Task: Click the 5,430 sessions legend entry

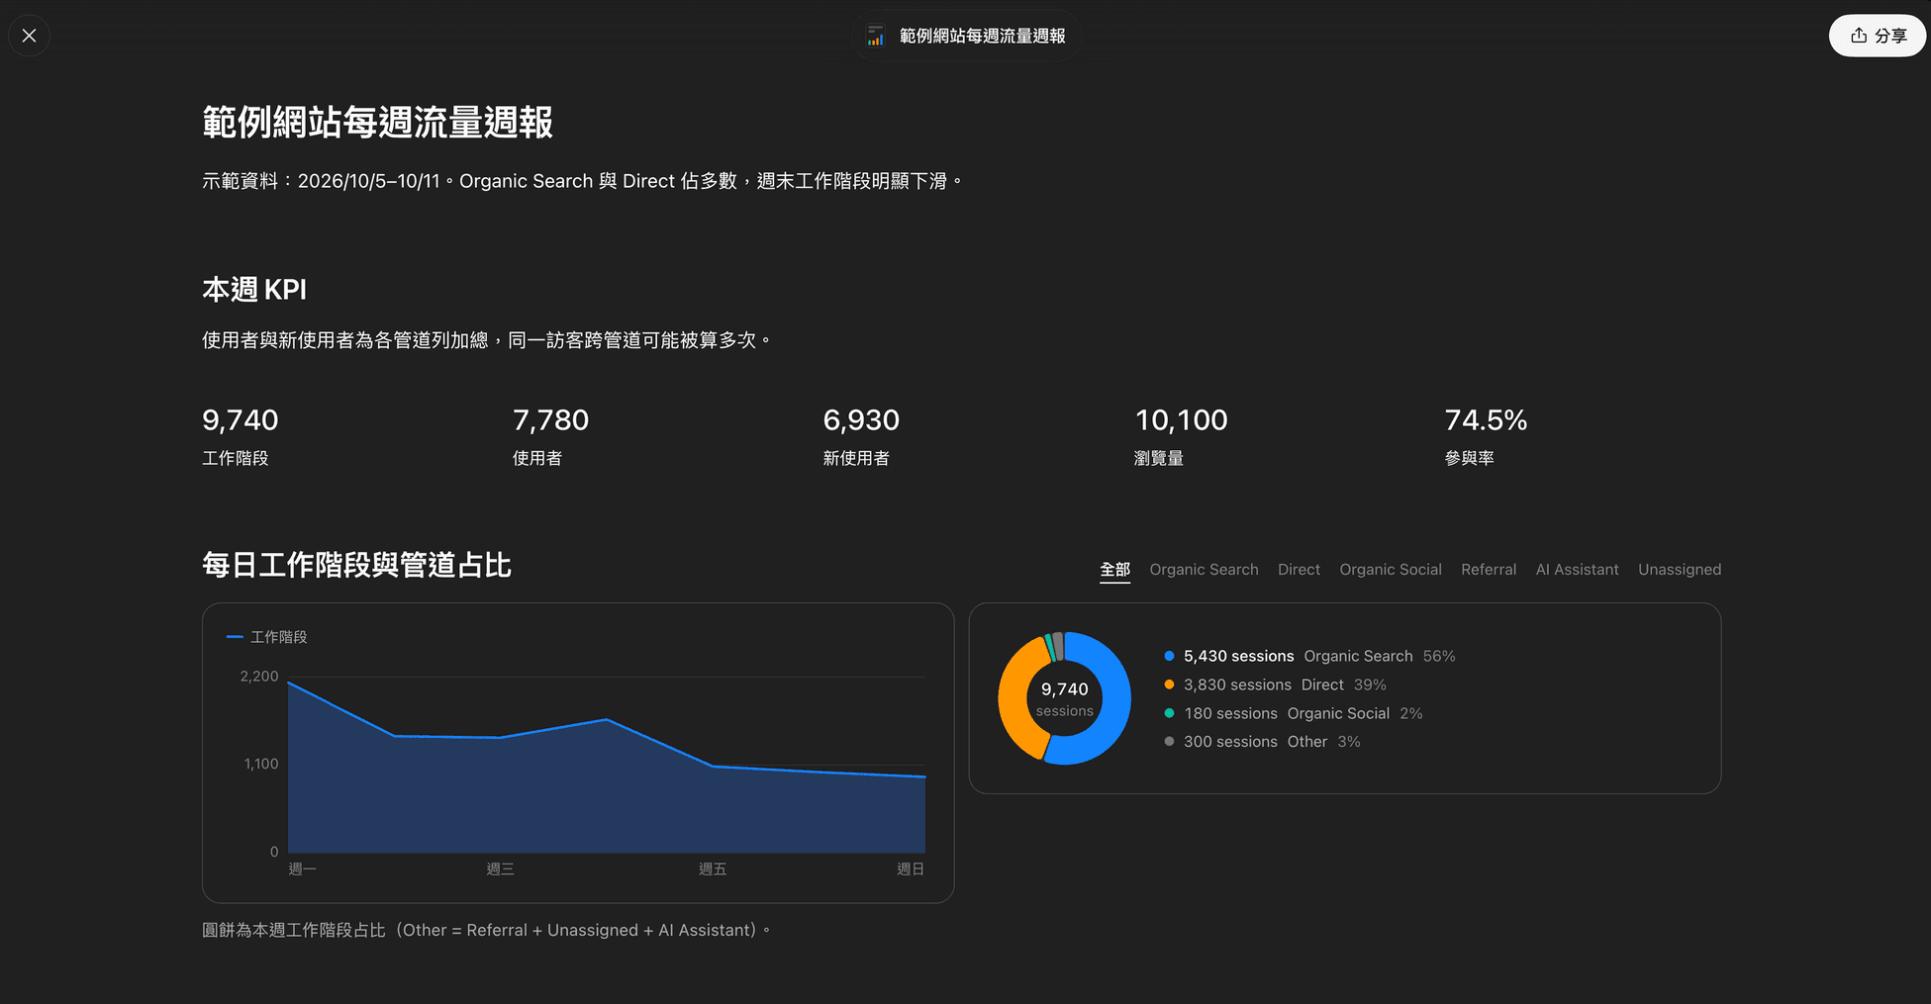Action: (x=1310, y=656)
